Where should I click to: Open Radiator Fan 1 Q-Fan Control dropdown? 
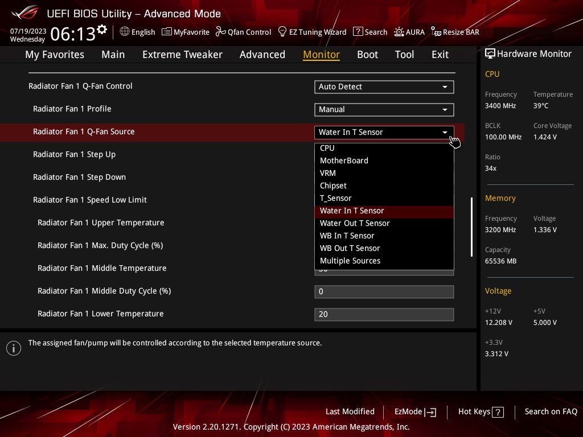click(x=384, y=87)
